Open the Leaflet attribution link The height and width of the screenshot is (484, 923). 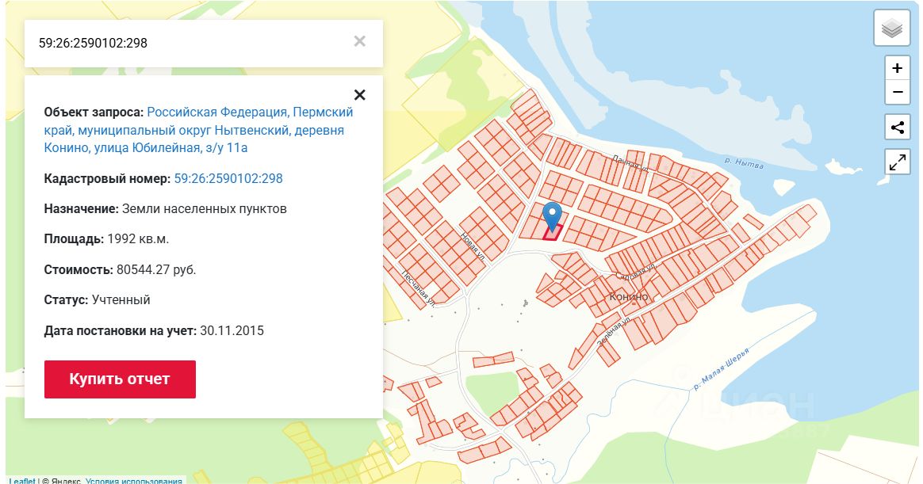(22, 480)
